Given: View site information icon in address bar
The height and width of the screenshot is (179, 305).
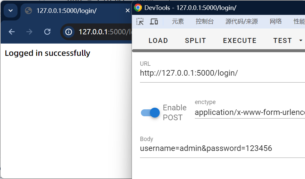Looking at the screenshot, I should click(68, 32).
